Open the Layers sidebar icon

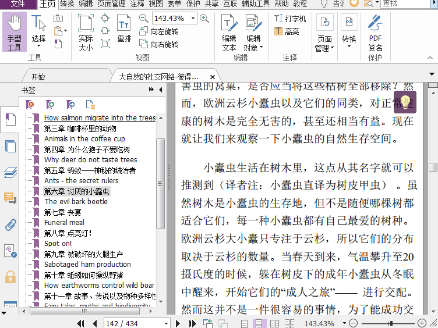pos(10,172)
